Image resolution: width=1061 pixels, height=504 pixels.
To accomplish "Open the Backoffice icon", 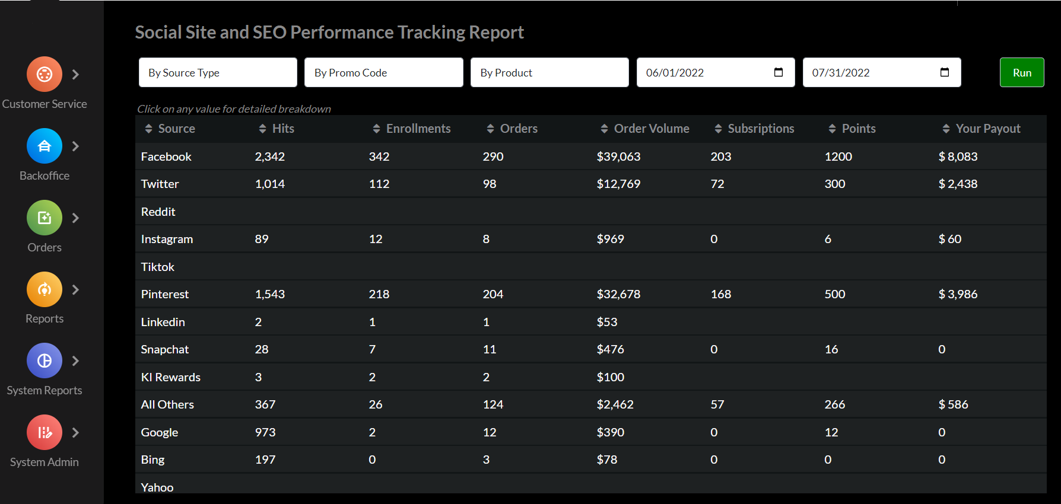I will tap(45, 146).
